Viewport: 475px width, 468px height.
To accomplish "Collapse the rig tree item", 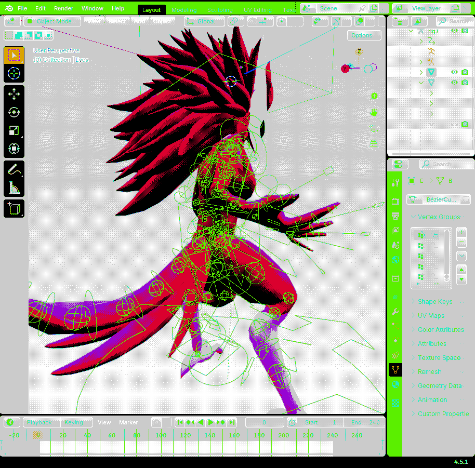I will (x=411, y=31).
